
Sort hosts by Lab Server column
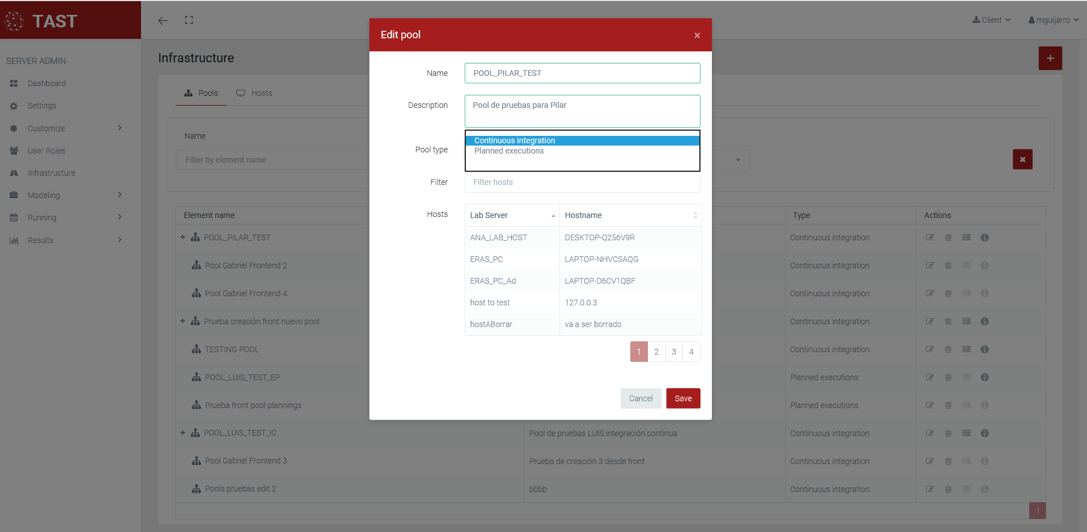pos(512,215)
